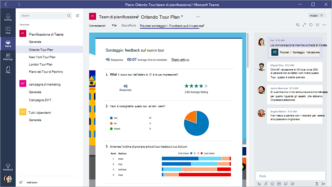
Task: Reload the survey tab
Action: 311,25
